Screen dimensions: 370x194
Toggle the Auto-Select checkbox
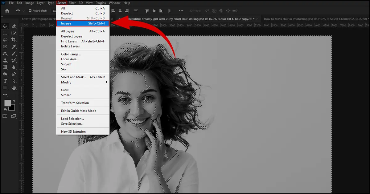[x=30, y=10]
